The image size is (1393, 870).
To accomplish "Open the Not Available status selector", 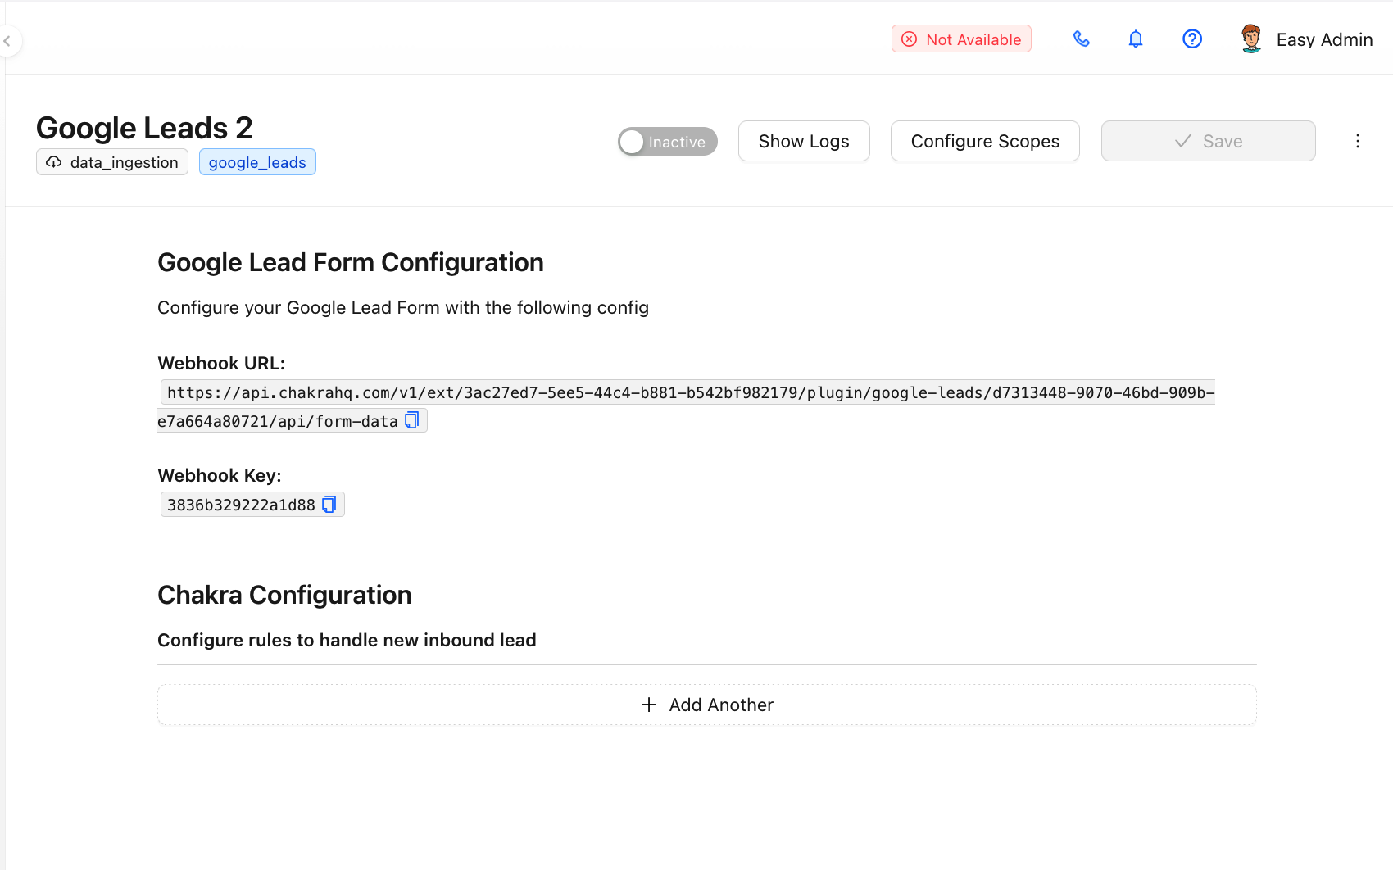I will point(961,39).
